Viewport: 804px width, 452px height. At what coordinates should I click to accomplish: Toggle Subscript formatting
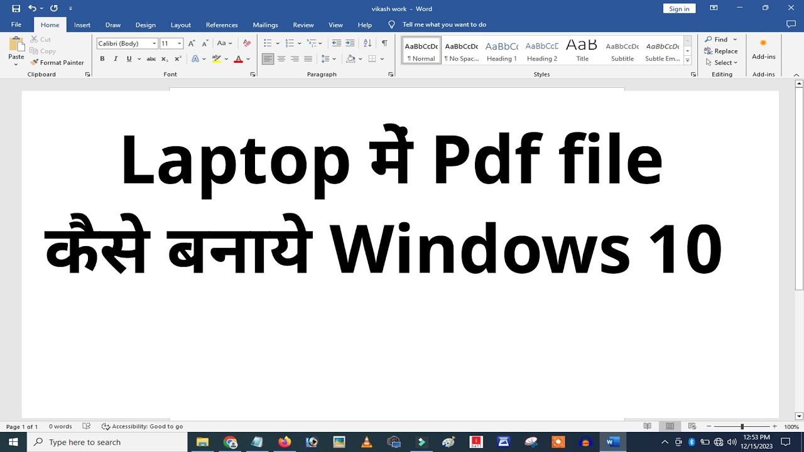[x=165, y=59]
